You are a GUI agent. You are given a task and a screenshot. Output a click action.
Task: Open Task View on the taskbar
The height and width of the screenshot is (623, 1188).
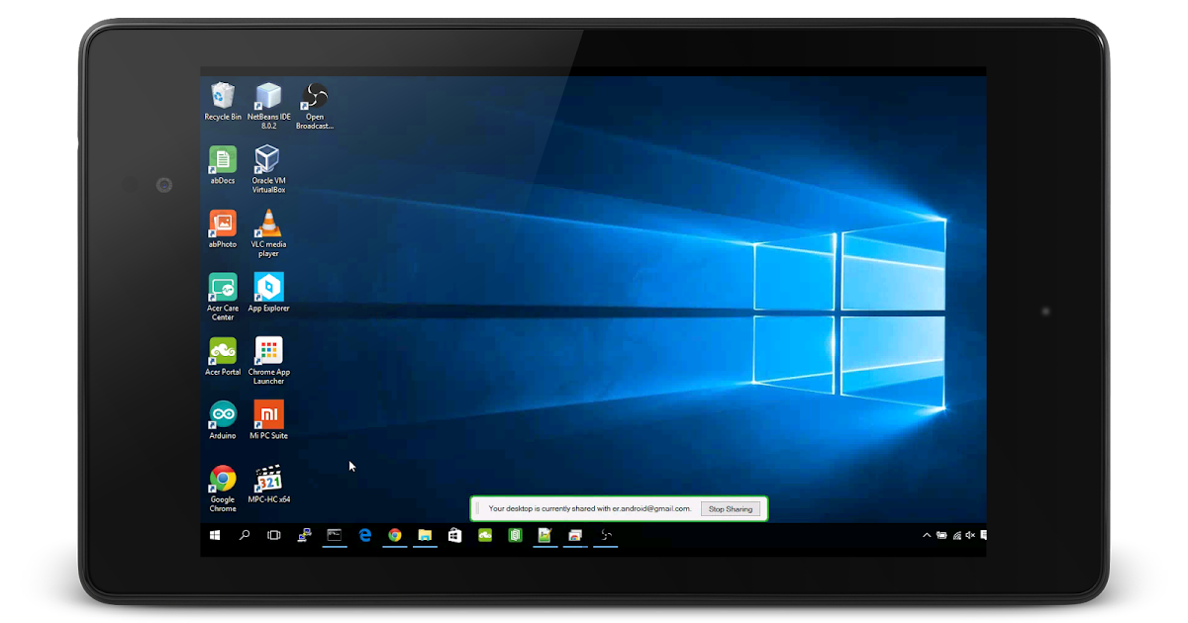click(274, 535)
